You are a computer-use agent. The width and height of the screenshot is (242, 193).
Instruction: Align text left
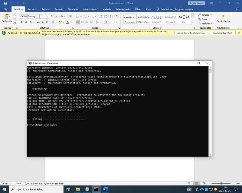click(x=78, y=22)
